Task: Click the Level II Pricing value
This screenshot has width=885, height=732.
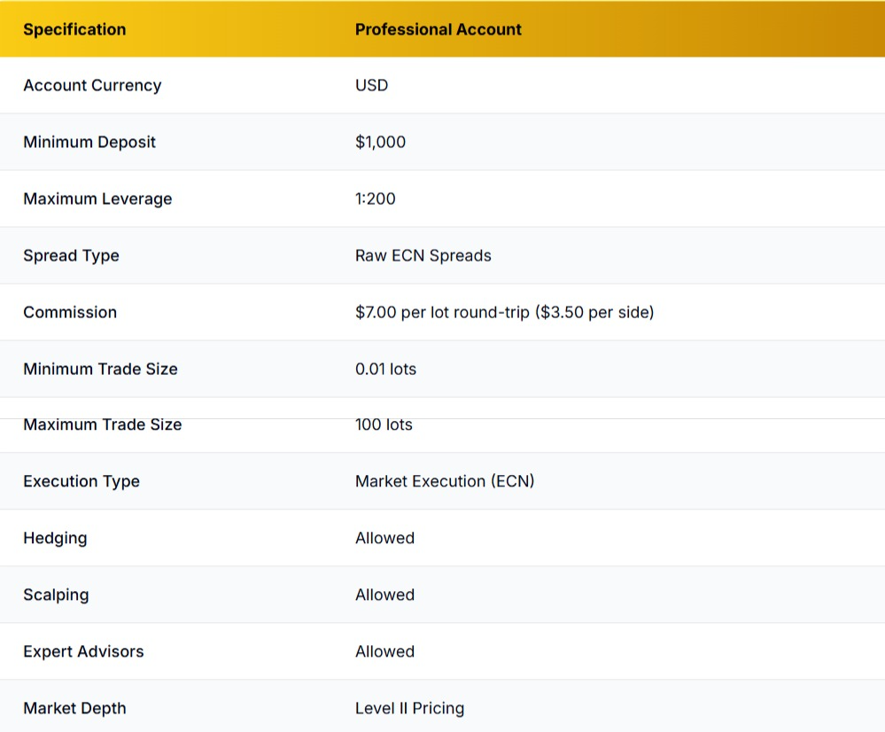Action: click(x=410, y=708)
